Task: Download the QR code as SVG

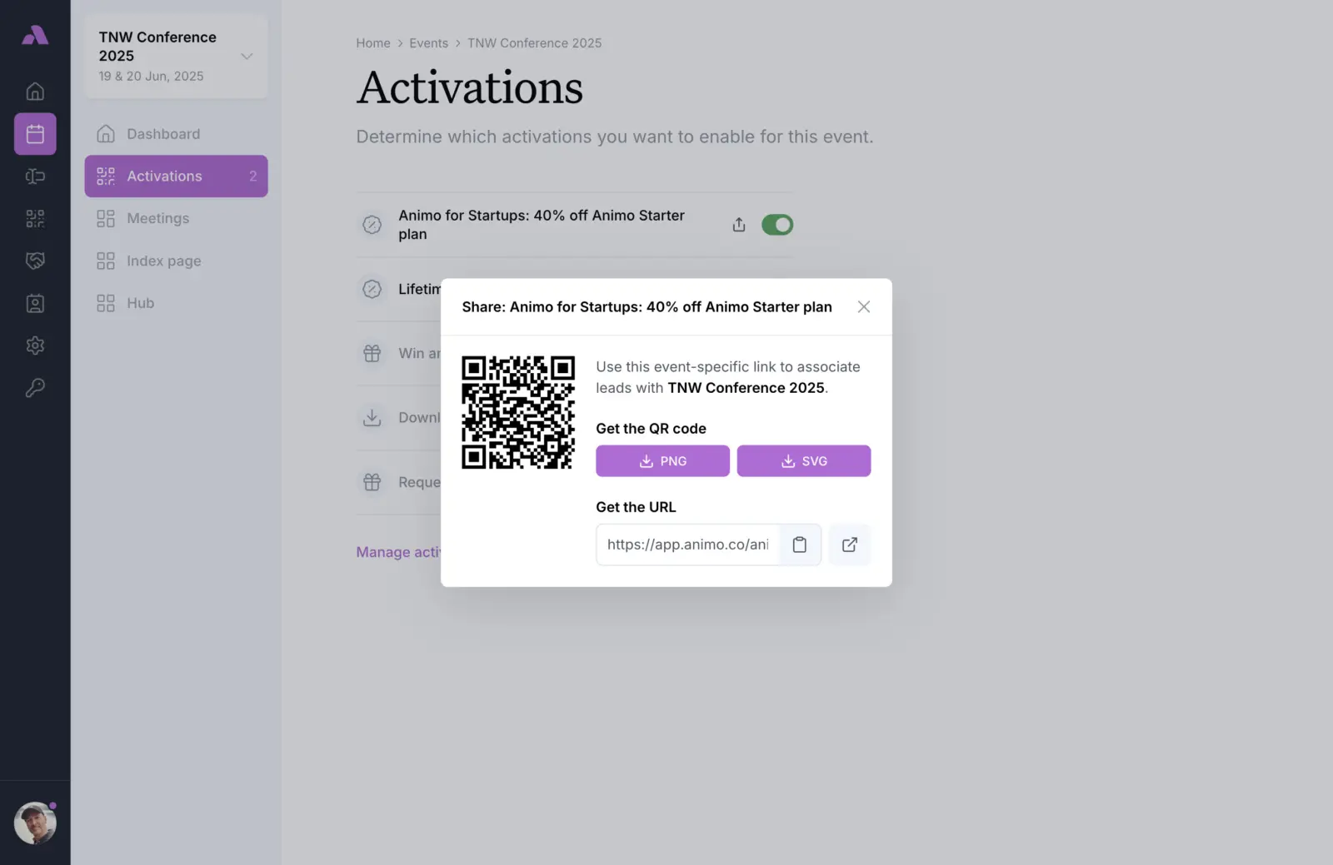Action: click(x=803, y=460)
